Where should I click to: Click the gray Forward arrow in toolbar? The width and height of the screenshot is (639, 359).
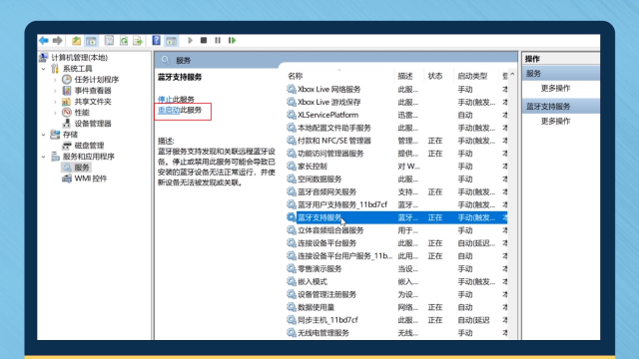(x=58, y=40)
